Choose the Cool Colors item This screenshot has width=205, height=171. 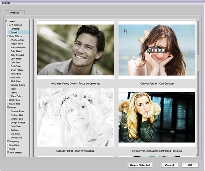16,66
